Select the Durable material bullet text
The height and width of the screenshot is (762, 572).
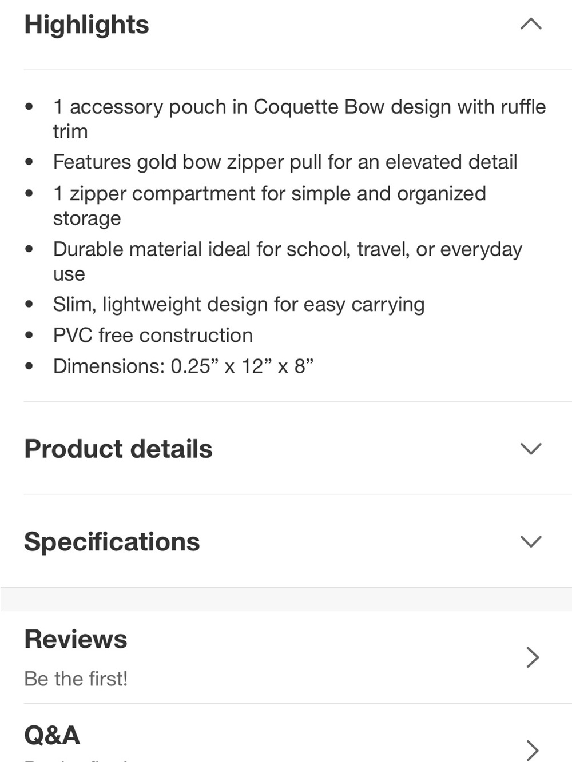click(x=288, y=261)
